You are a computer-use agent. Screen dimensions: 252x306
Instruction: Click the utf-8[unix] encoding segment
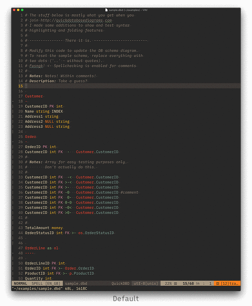tap(146, 284)
